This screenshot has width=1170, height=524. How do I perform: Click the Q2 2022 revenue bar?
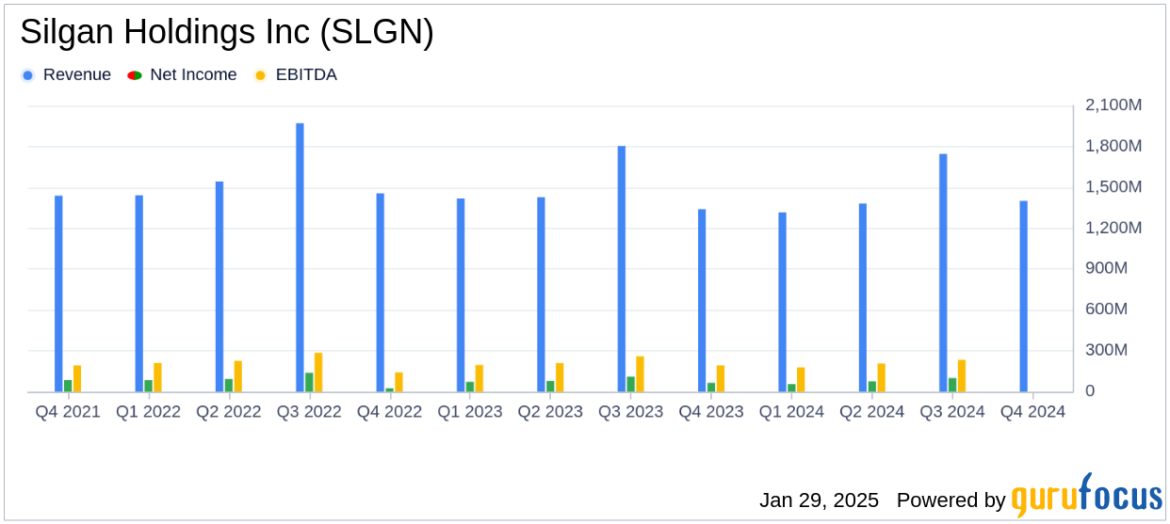point(219,287)
